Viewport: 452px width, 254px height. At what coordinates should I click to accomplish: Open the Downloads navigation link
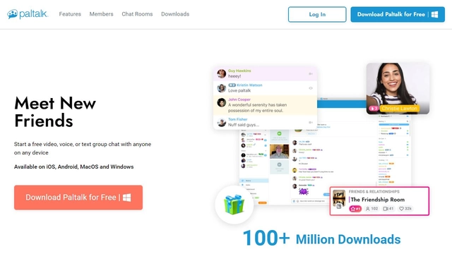pos(175,14)
